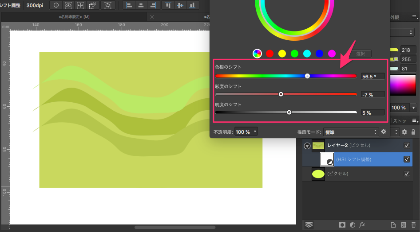
Task: Open layer effects with the fx icon
Action: click(362, 225)
